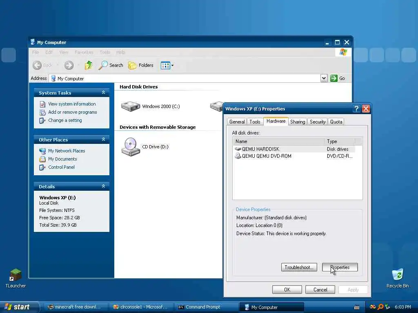Click the Control Panel icon in Other Places
The image size is (418, 313).
coord(42,168)
